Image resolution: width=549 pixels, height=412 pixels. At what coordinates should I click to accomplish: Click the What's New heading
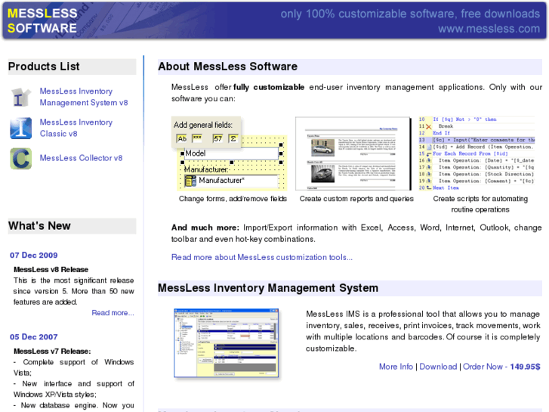point(39,226)
